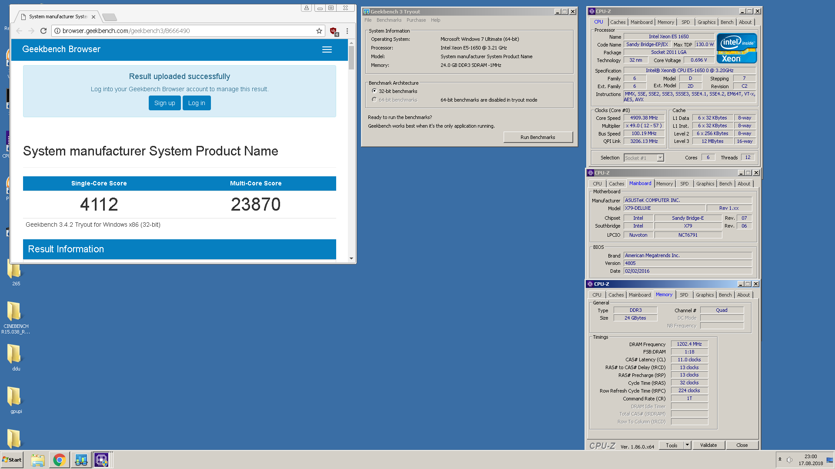Open the 265 desktop folder
Viewport: 835px width, 469px height.
(x=14, y=273)
